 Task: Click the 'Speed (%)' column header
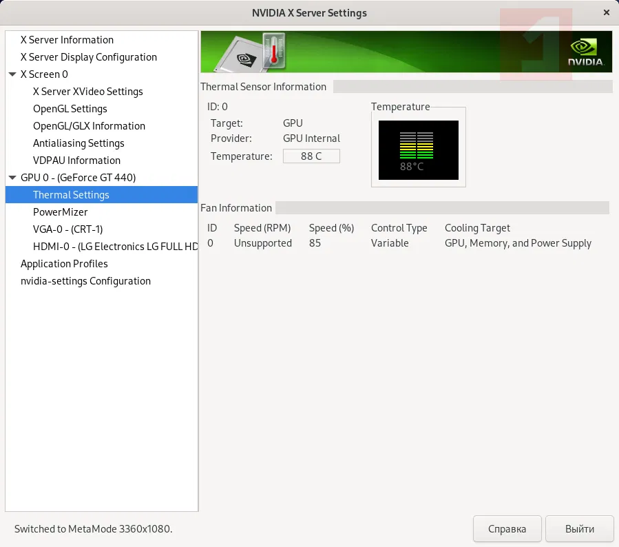[x=332, y=228]
